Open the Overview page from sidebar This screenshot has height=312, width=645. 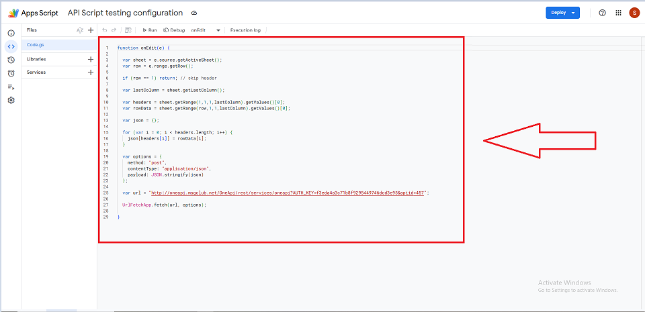click(x=11, y=33)
